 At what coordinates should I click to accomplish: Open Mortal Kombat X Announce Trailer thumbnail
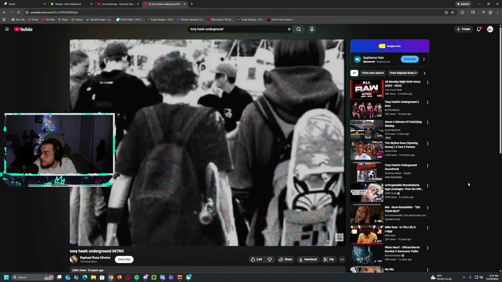[367, 255]
